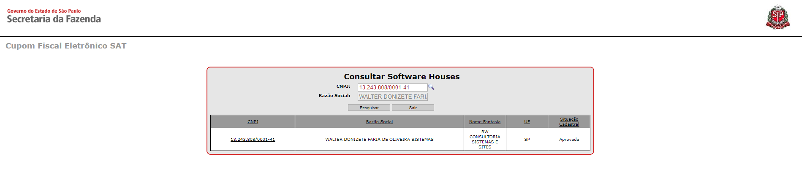Focus the CNPJ input field

coord(392,87)
